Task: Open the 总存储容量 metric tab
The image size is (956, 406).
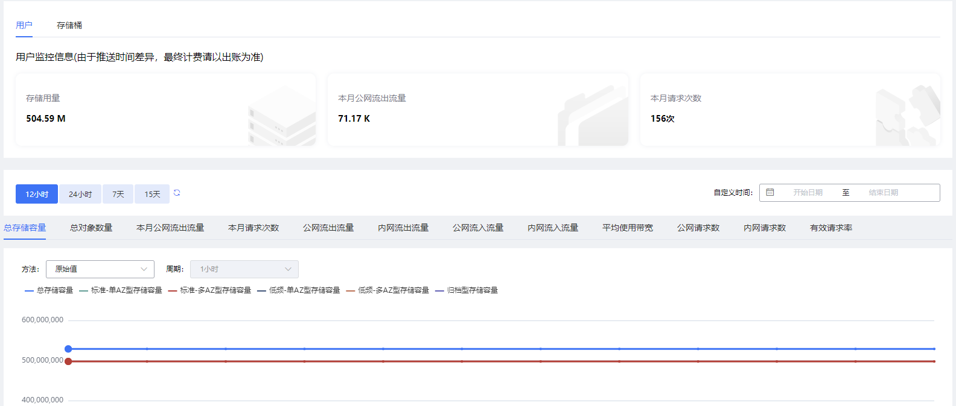Action: point(25,228)
